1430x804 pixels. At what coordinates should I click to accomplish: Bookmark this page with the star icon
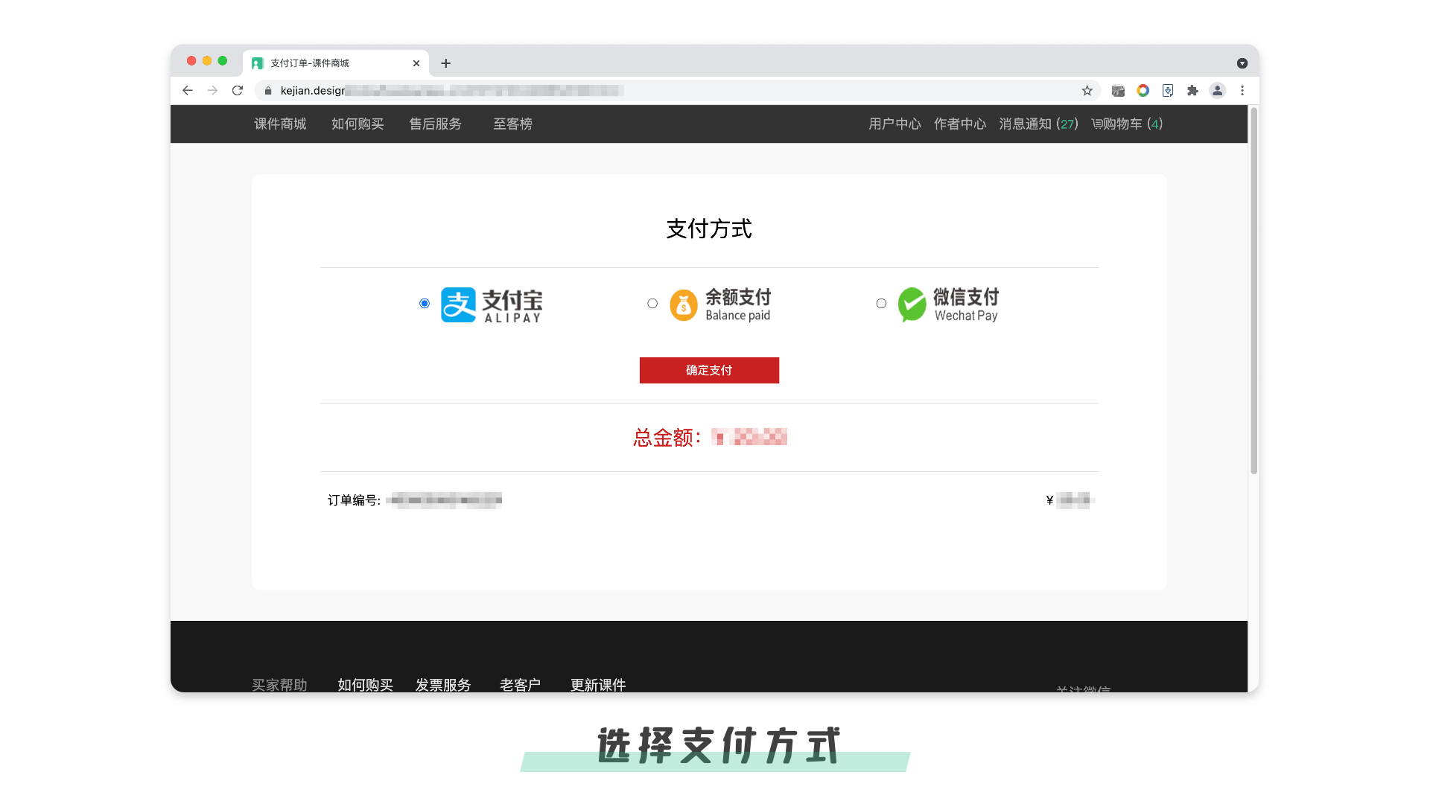(1087, 91)
